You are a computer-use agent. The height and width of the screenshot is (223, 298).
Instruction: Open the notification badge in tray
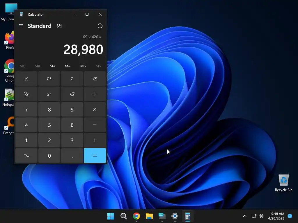tap(290, 216)
